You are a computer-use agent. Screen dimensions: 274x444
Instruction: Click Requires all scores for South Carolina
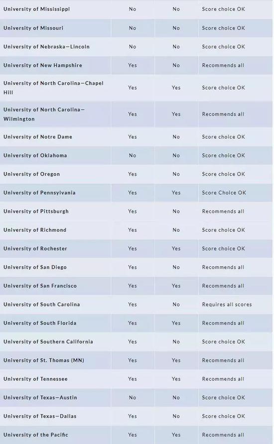point(227,305)
